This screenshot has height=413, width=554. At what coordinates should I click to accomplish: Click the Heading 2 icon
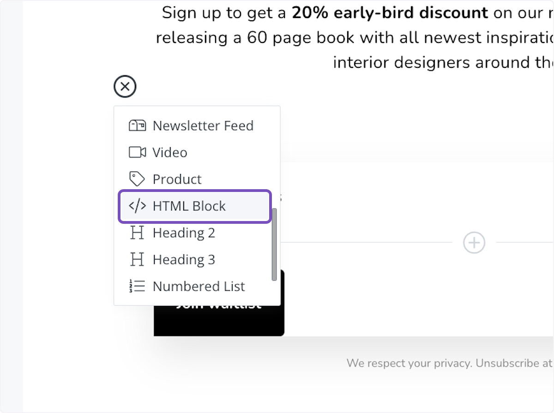(136, 233)
